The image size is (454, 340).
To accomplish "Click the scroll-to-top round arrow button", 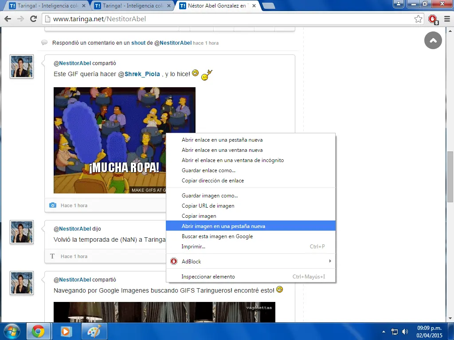I will coord(433,40).
